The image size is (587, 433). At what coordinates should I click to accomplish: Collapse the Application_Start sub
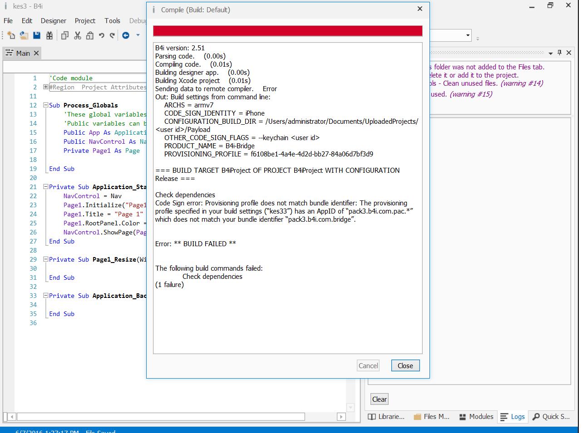pos(45,187)
